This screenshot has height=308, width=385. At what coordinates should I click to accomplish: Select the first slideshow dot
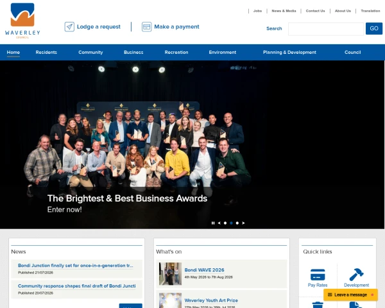[x=225, y=223]
